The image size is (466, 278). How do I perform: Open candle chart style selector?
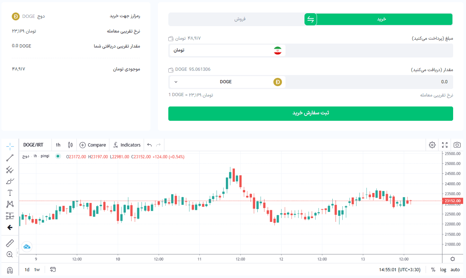(70, 145)
